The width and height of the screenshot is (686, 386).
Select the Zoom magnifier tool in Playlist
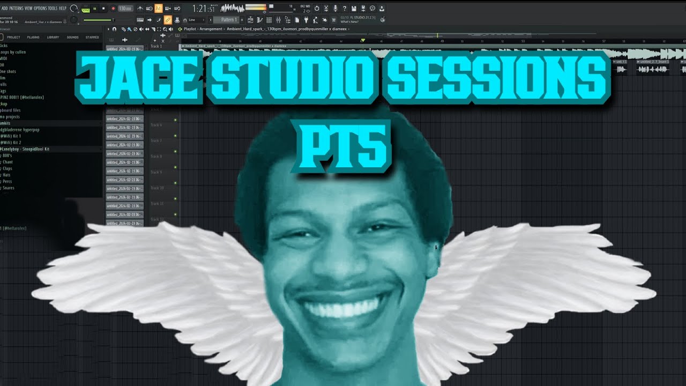pos(165,29)
